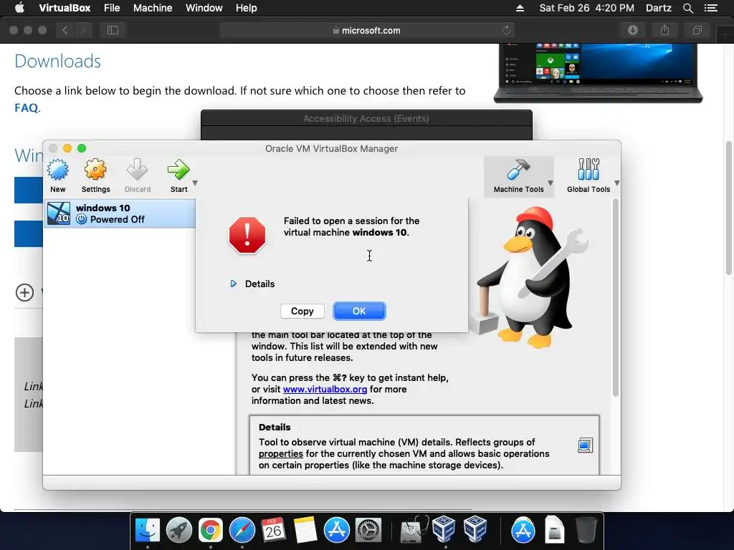The width and height of the screenshot is (734, 550).
Task: Select the windows 10 VM entry
Action: (x=120, y=213)
